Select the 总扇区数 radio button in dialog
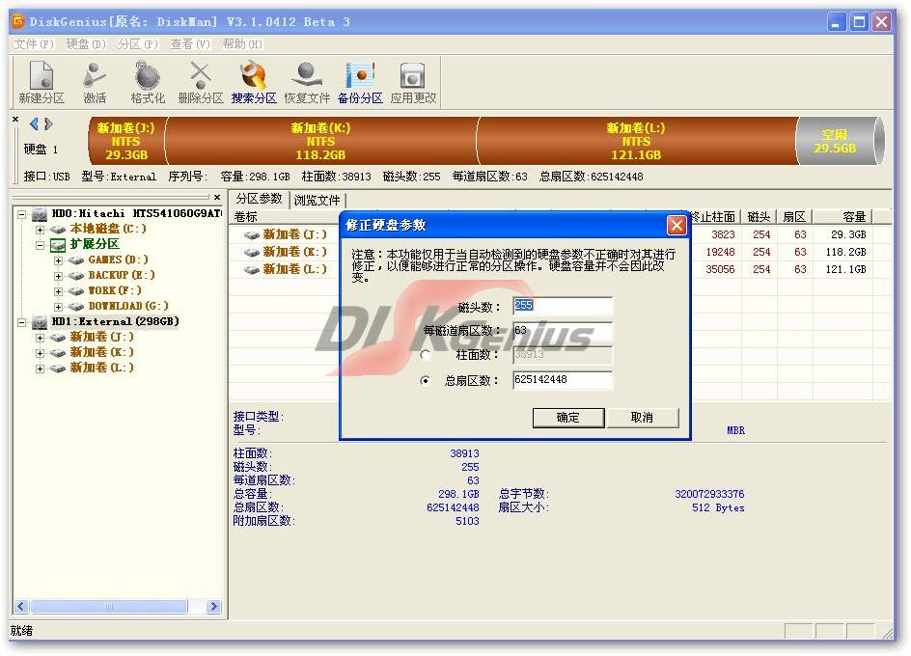Image resolution: width=911 pixels, height=656 pixels. click(x=426, y=381)
